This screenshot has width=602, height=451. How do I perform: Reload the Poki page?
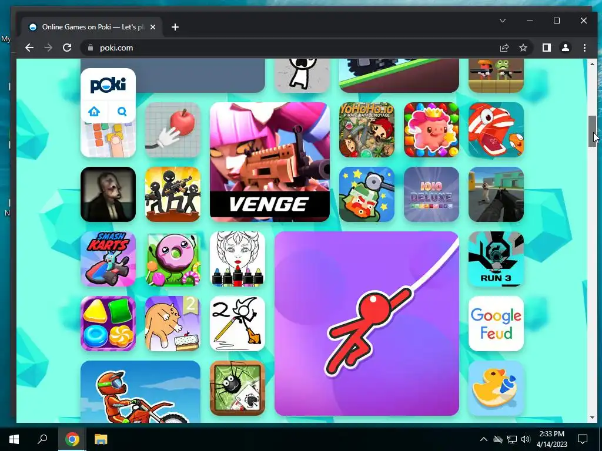[x=67, y=48]
